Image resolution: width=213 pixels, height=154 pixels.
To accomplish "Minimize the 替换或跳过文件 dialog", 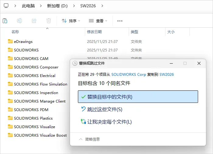I will click(x=171, y=63).
